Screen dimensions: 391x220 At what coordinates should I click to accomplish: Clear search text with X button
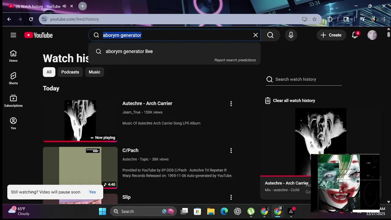click(256, 35)
